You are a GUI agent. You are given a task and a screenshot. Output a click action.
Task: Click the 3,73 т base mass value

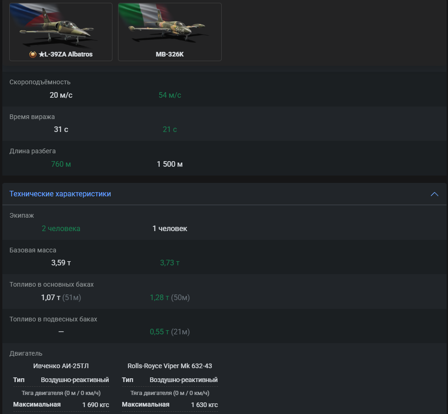click(x=170, y=263)
